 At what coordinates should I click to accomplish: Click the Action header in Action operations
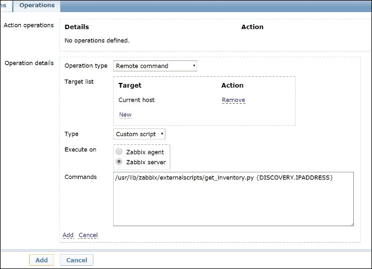[252, 27]
